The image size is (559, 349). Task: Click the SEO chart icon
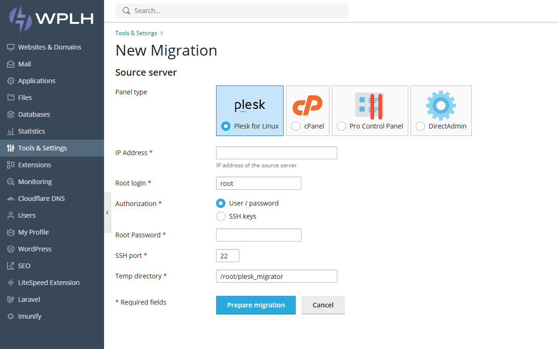11,265
